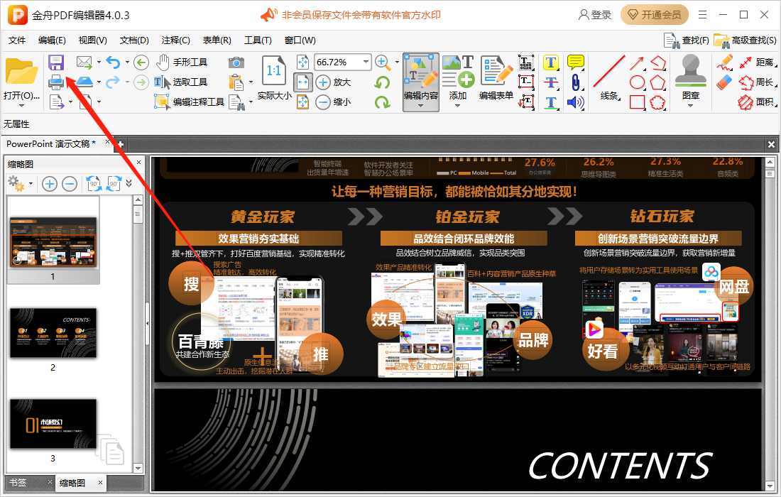The height and width of the screenshot is (497, 781).
Task: Click the 实际大小 actual size button
Action: pyautogui.click(x=274, y=77)
